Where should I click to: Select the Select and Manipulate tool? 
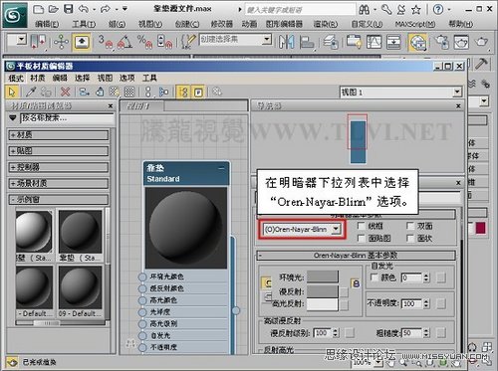pos(61,42)
